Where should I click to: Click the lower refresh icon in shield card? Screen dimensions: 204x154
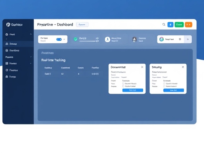click(x=97, y=41)
